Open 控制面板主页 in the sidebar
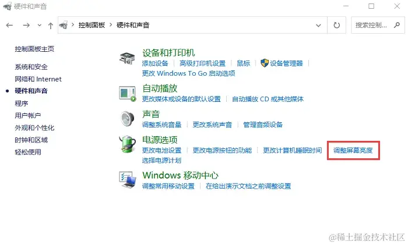Image resolution: width=408 pixels, height=245 pixels. tap(34, 49)
